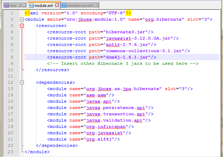Click the save icon on new 2 tab
223x157 pixels.
point(6,6)
